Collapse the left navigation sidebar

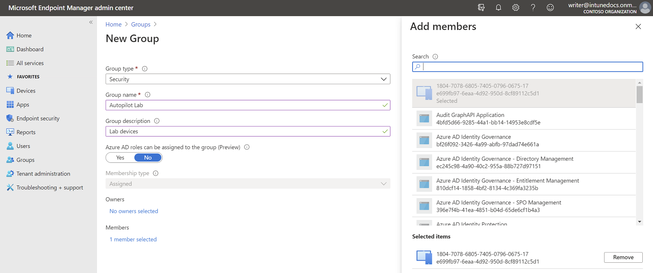[x=91, y=22]
